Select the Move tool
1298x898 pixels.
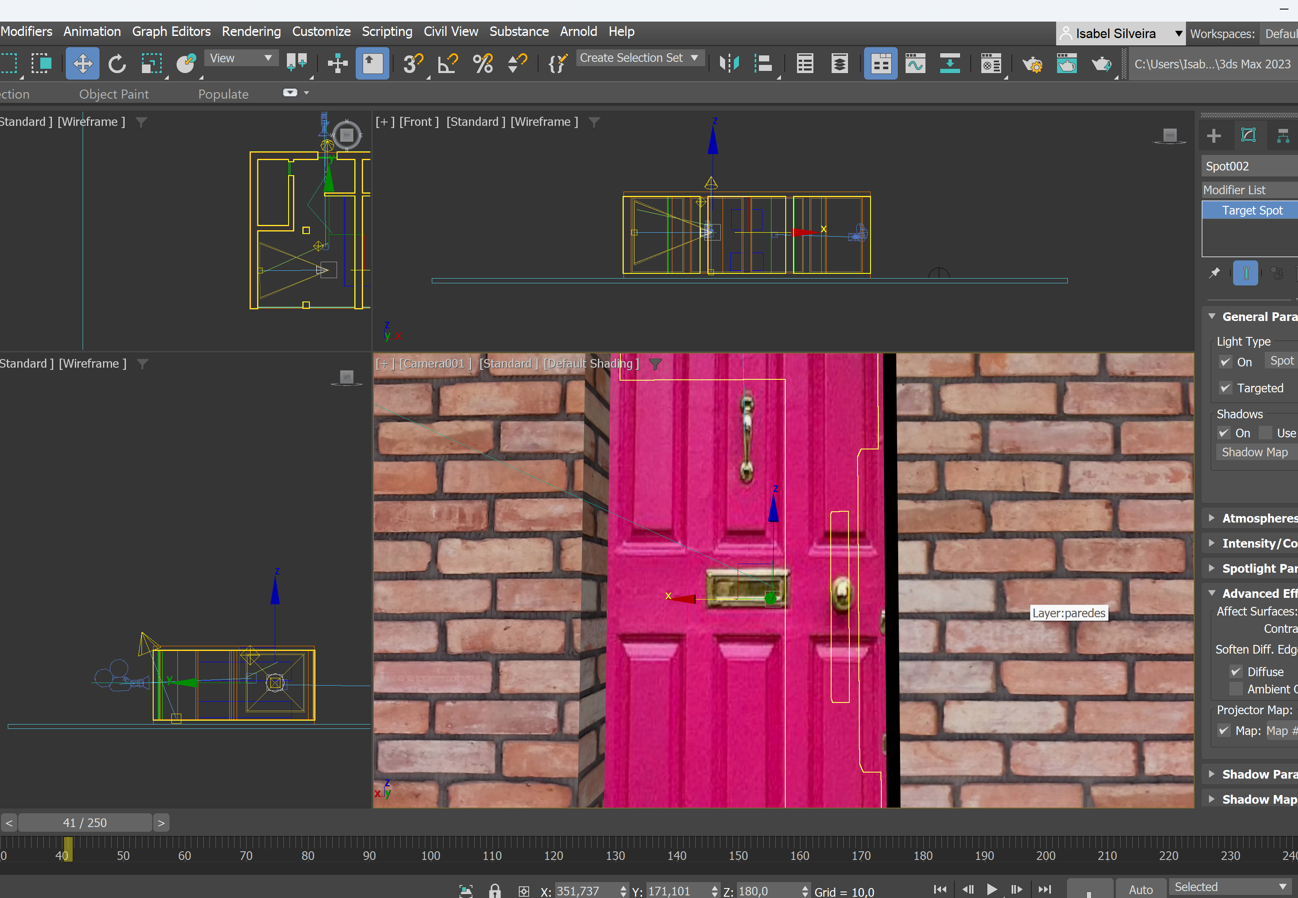(82, 64)
